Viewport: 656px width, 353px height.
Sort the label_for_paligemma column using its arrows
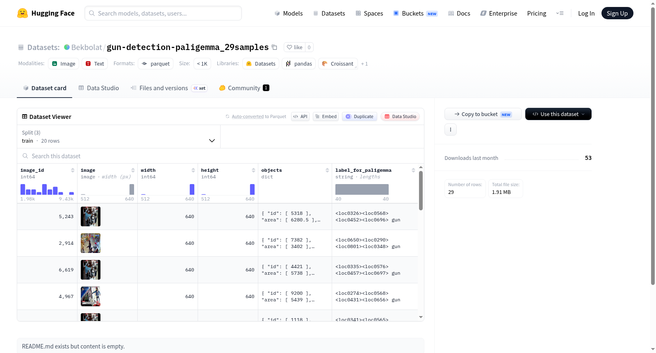[413, 170]
